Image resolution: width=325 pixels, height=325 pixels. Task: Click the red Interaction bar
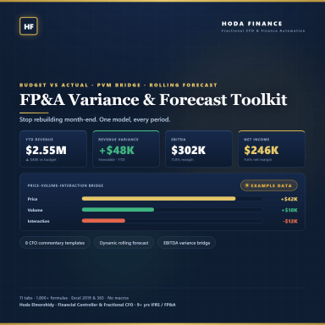[103, 221]
